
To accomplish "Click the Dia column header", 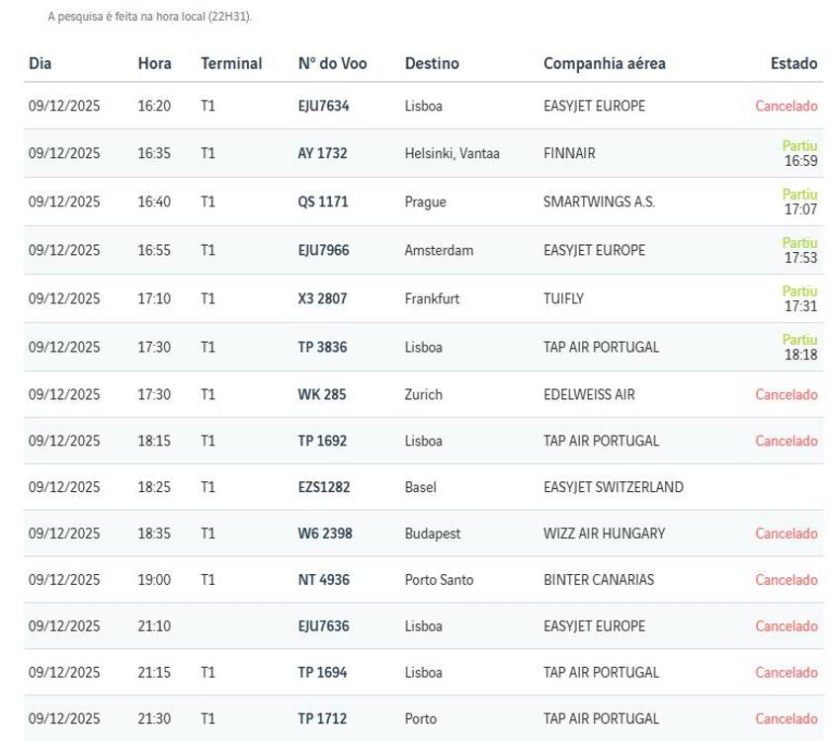I will tap(41, 63).
